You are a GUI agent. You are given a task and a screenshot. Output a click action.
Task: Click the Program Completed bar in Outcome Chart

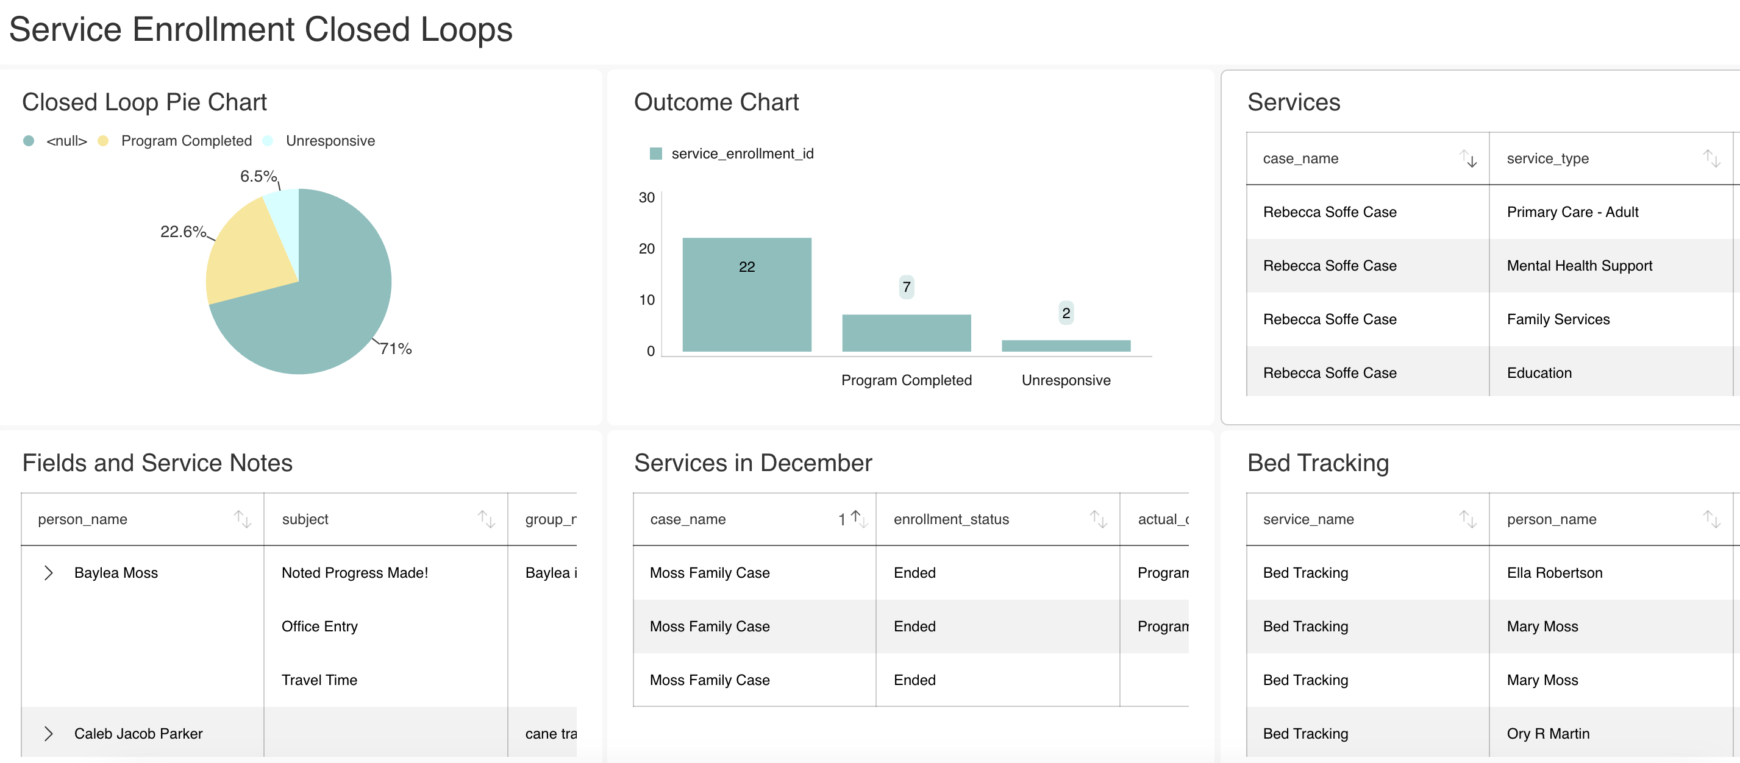(x=906, y=333)
